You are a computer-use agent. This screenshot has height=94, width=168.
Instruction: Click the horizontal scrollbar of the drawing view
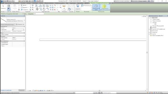[99, 91]
